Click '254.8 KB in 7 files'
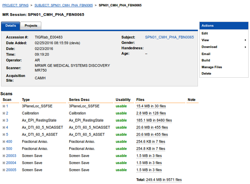This screenshot has width=250, height=184. pos(151,149)
